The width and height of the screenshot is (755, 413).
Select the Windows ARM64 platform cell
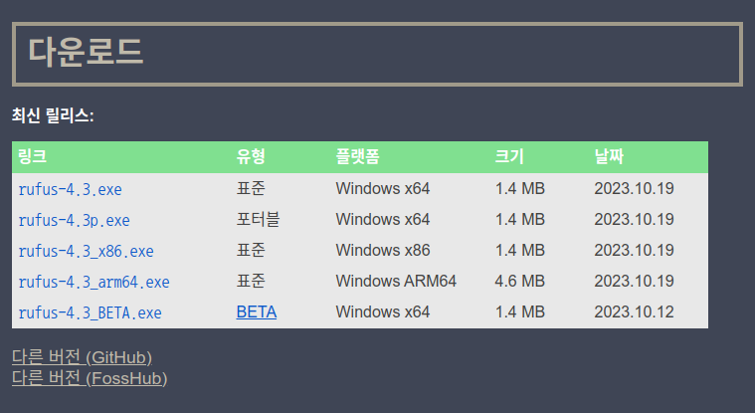396,282
